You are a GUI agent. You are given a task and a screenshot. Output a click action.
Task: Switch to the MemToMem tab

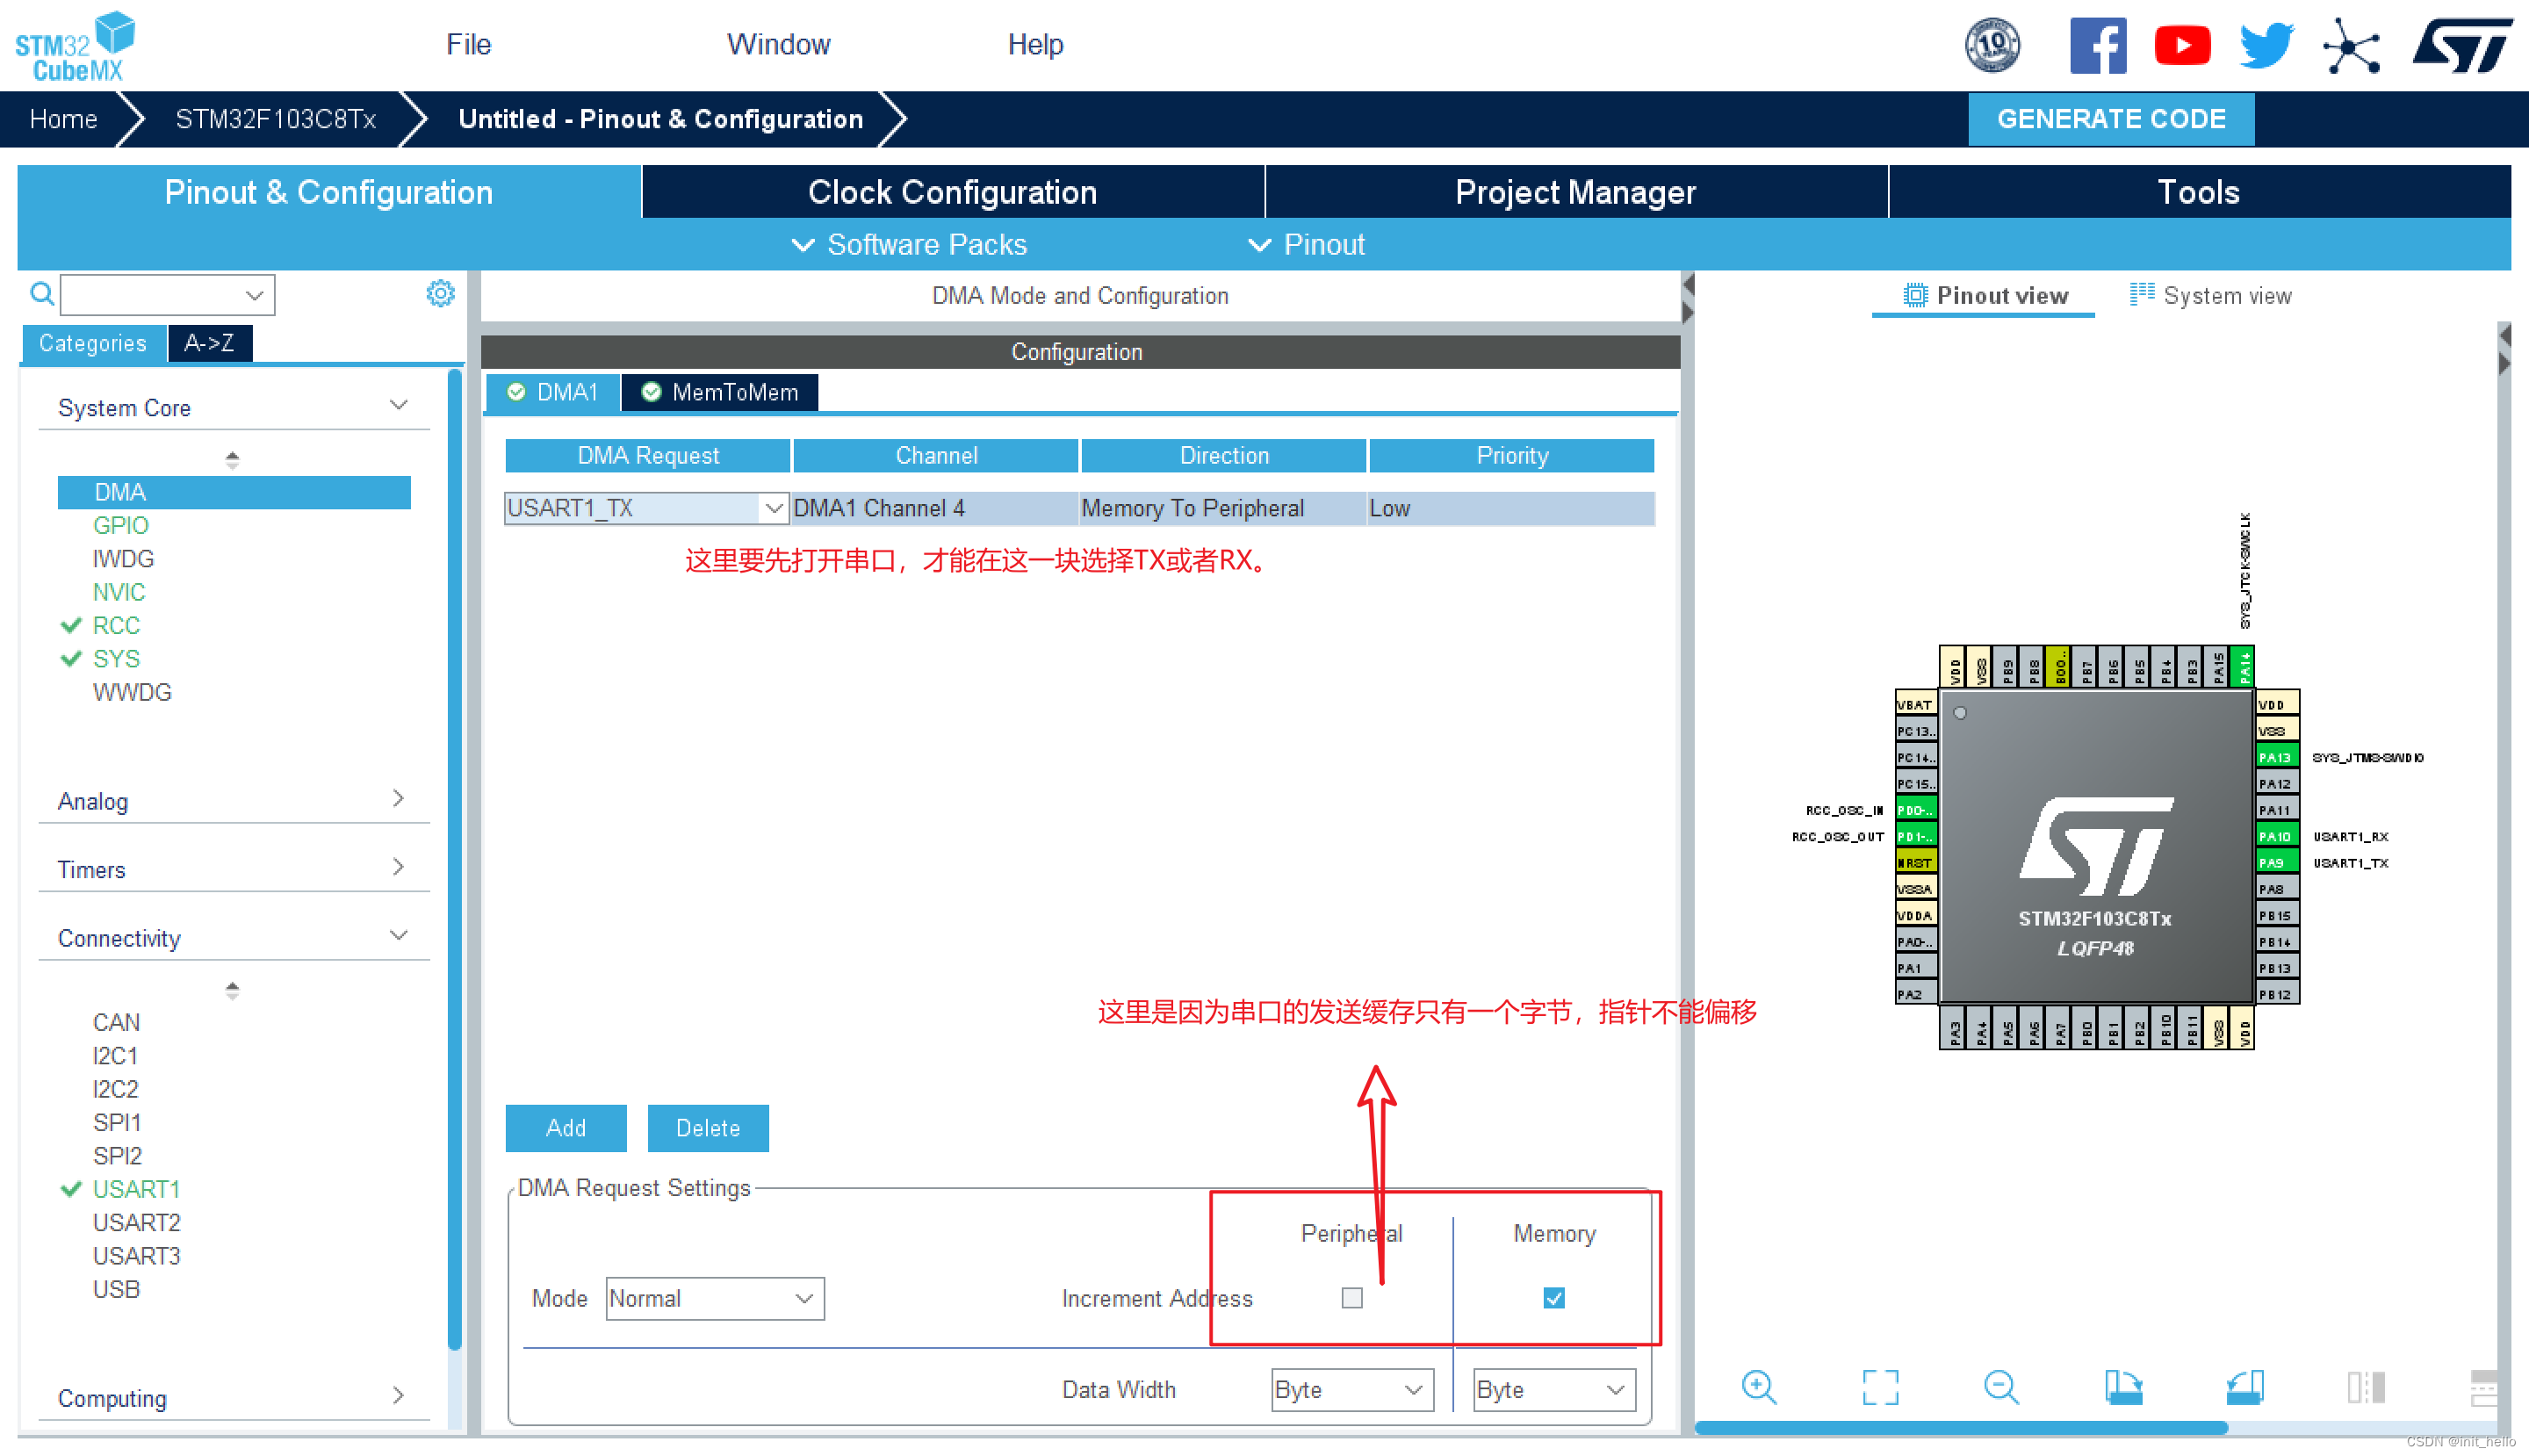click(x=719, y=392)
